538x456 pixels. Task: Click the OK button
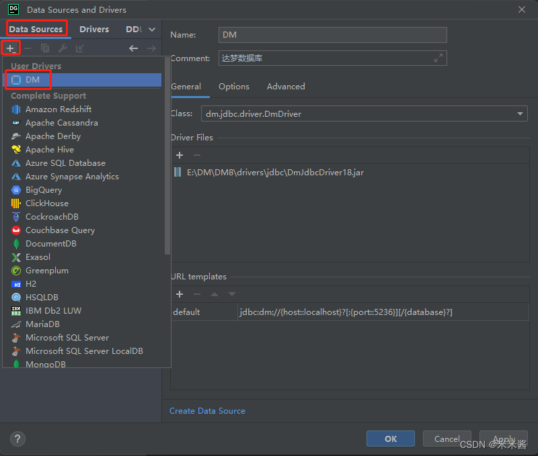point(391,439)
